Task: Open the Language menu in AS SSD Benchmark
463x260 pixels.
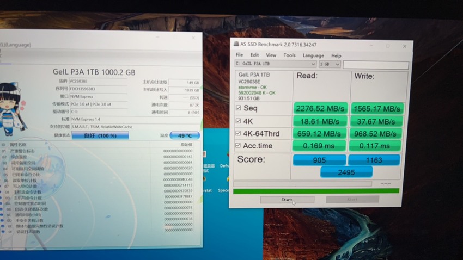Action: pyautogui.click(x=313, y=55)
